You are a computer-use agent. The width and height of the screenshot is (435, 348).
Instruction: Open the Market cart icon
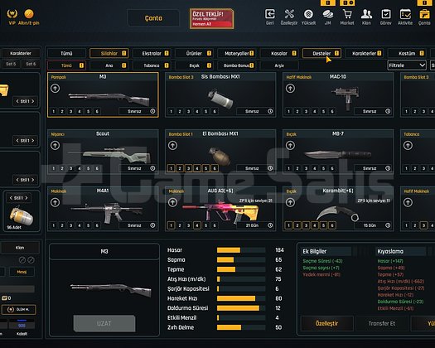[x=347, y=14]
